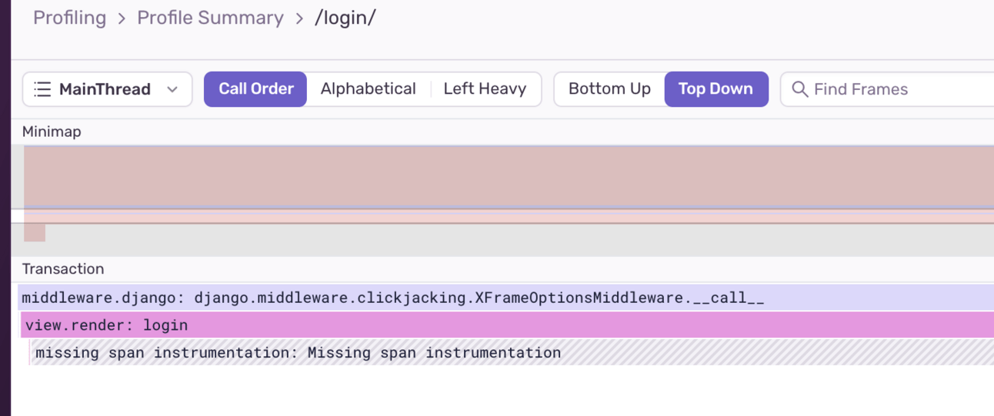Open the MainThread thread selector

point(106,89)
